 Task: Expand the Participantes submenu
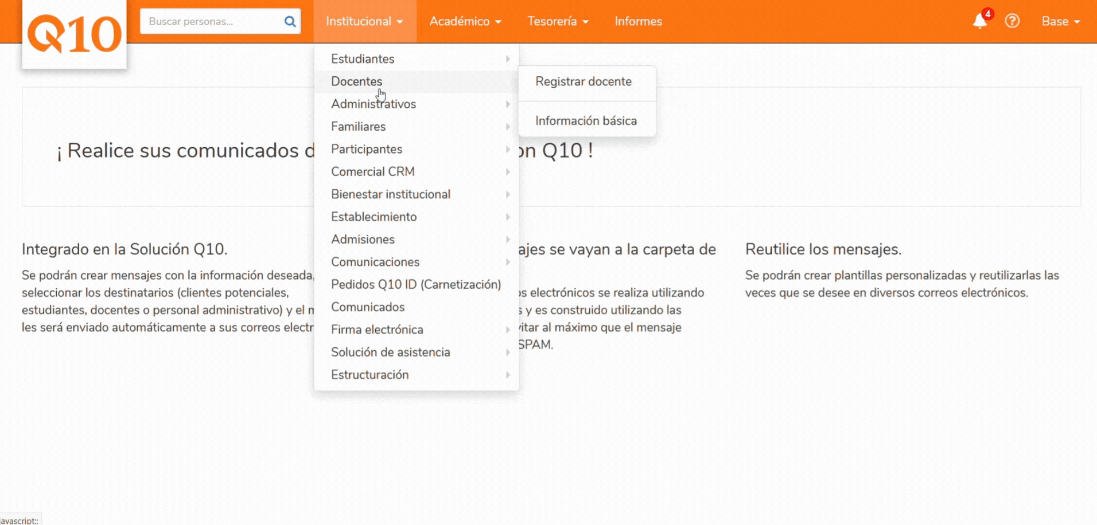(417, 149)
